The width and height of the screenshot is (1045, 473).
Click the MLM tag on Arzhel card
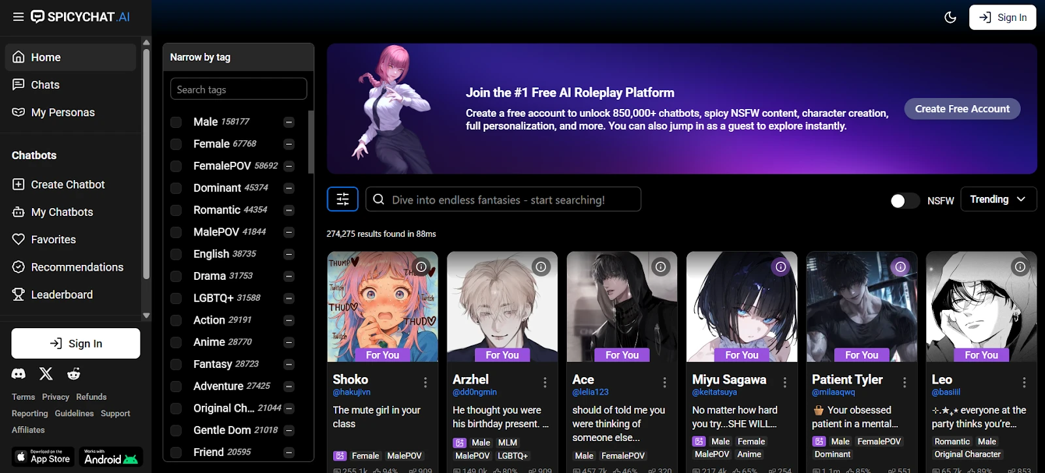pyautogui.click(x=507, y=442)
